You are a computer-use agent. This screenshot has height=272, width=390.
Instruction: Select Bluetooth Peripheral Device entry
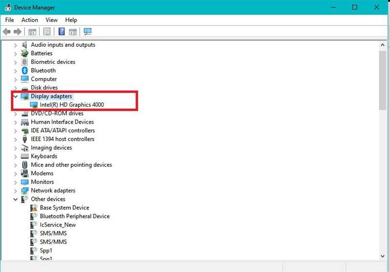point(75,216)
